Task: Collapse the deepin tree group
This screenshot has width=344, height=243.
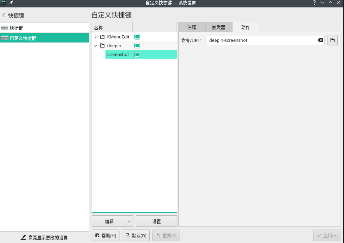Action: [x=96, y=45]
